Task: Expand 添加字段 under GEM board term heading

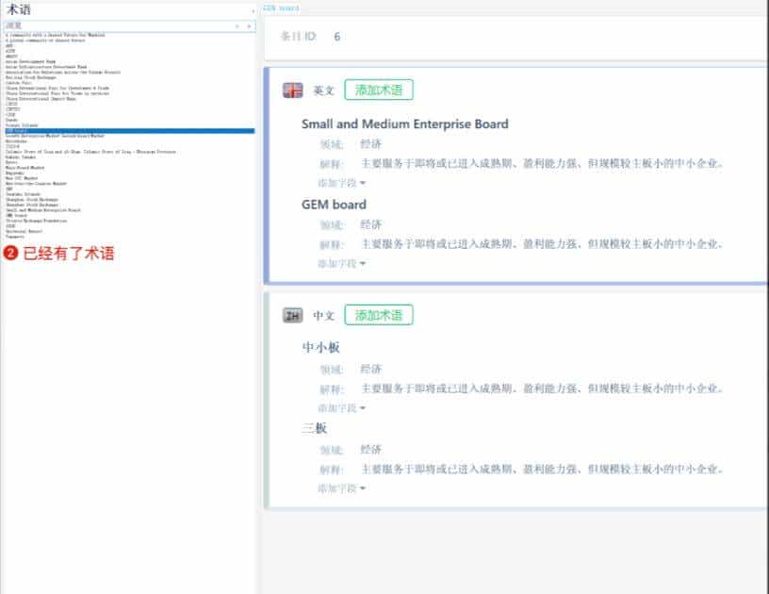Action: [342, 263]
